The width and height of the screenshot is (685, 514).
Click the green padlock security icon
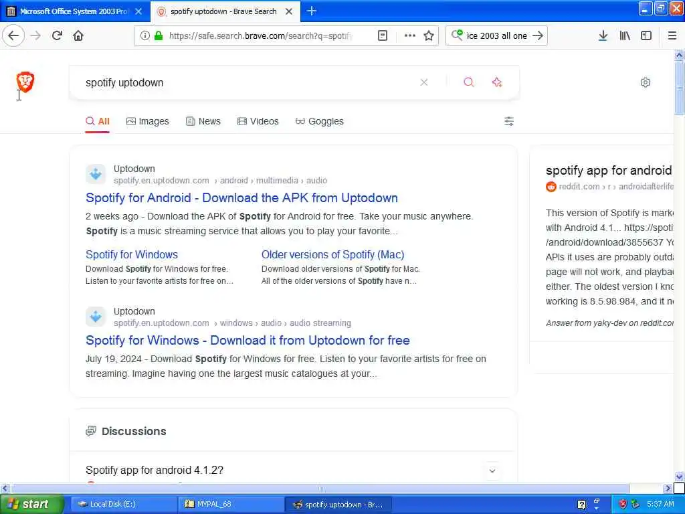pyautogui.click(x=159, y=35)
